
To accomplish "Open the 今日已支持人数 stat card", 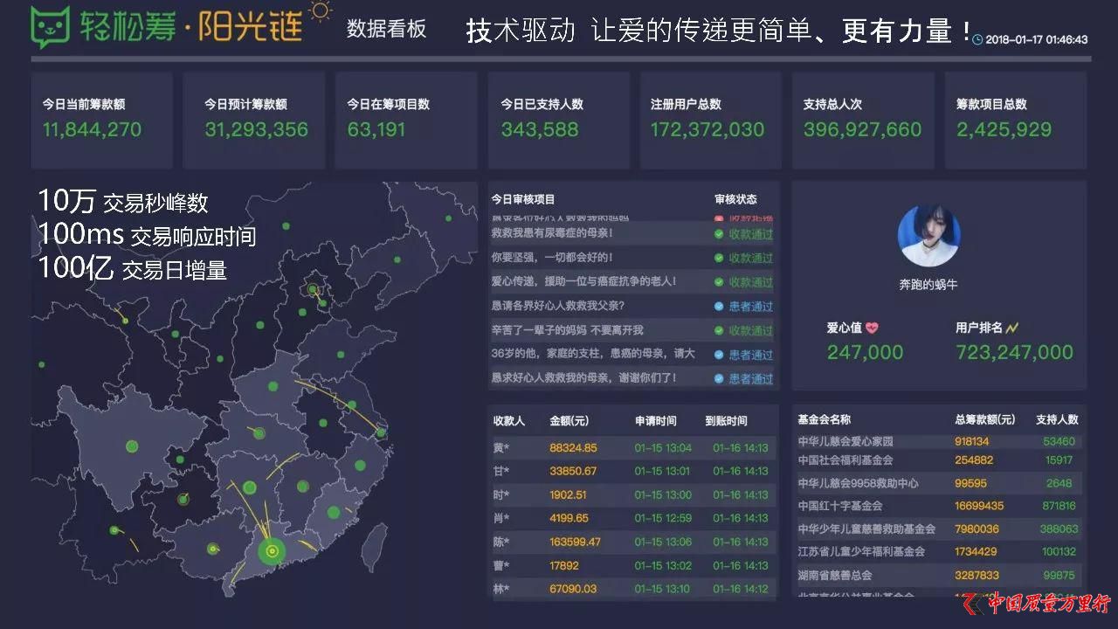I will point(558,120).
